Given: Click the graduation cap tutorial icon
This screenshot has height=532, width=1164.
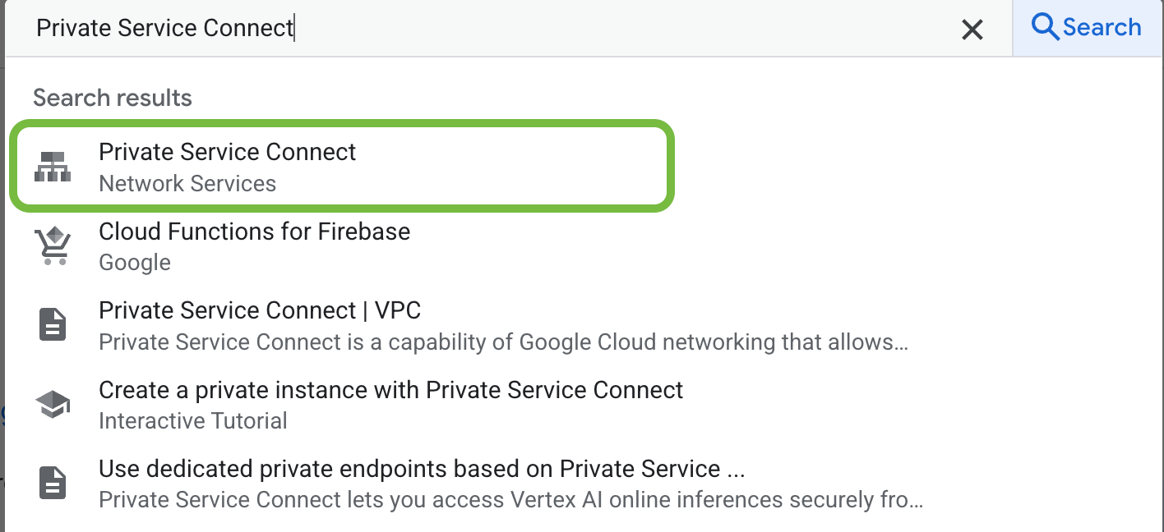Looking at the screenshot, I should pos(53,402).
